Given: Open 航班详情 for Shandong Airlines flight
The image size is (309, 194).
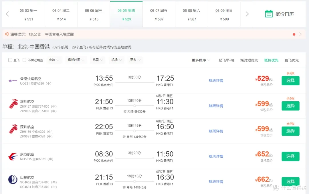Looking at the screenshot, I should 216,182.
